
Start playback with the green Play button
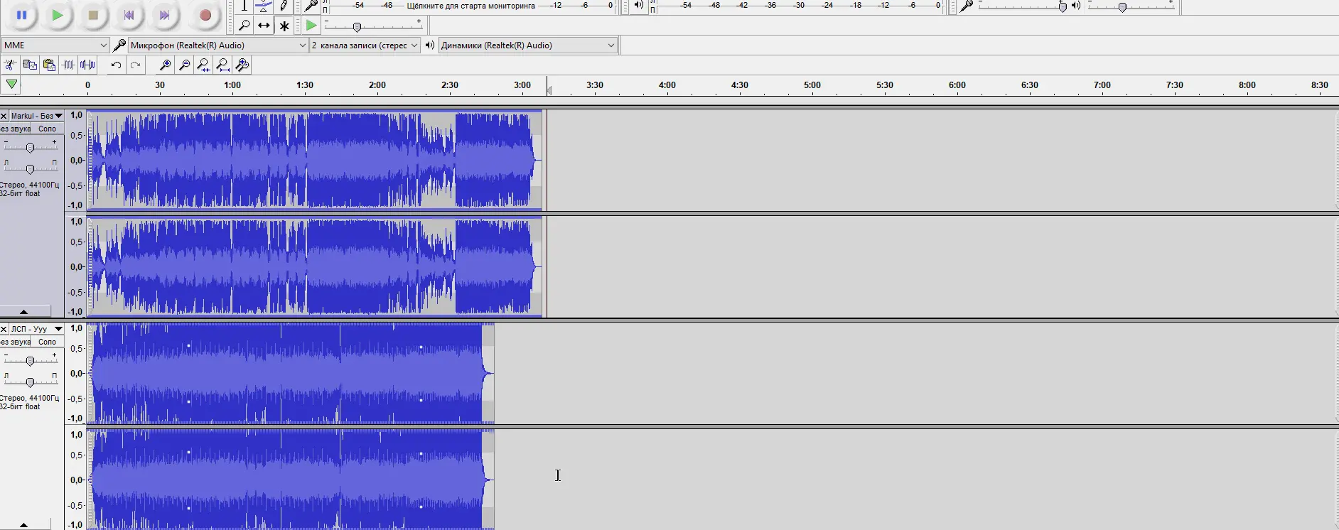pyautogui.click(x=58, y=15)
